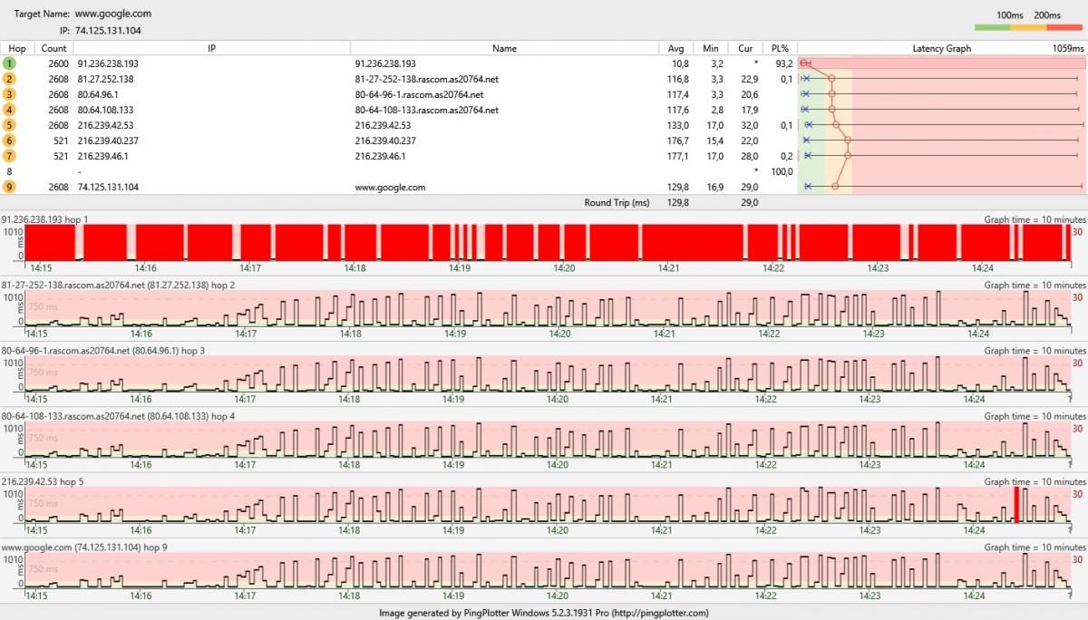
Task: Click the hop 3 number icon
Action: pyautogui.click(x=10, y=95)
